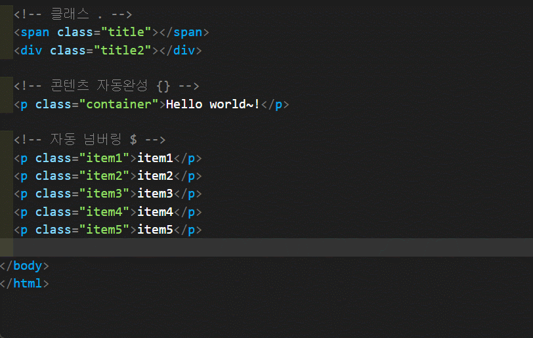533x338 pixels.
Task: Click the 자동 넘버링 comment
Action: (x=90, y=139)
